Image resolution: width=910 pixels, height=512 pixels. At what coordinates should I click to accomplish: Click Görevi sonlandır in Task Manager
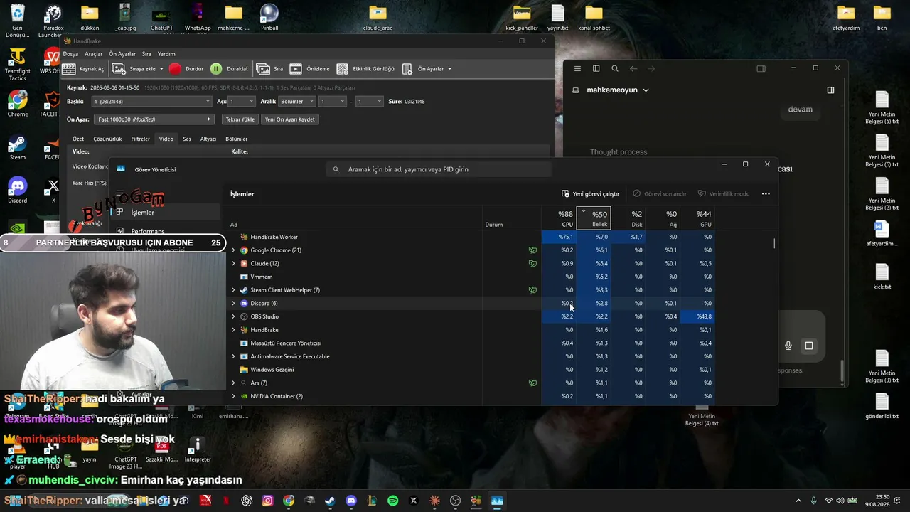point(660,193)
